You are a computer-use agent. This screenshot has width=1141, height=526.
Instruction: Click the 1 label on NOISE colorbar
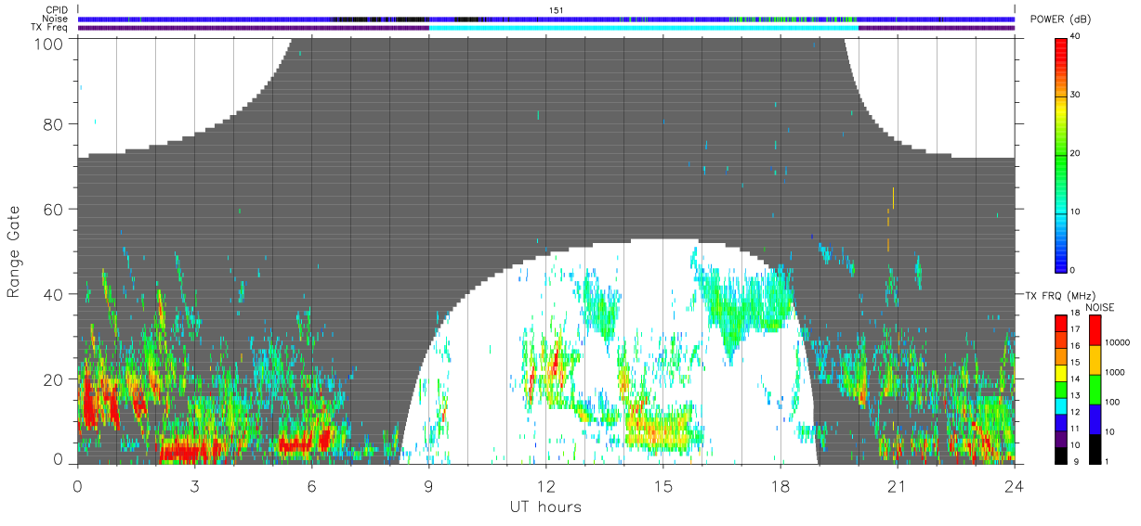pos(1107,461)
